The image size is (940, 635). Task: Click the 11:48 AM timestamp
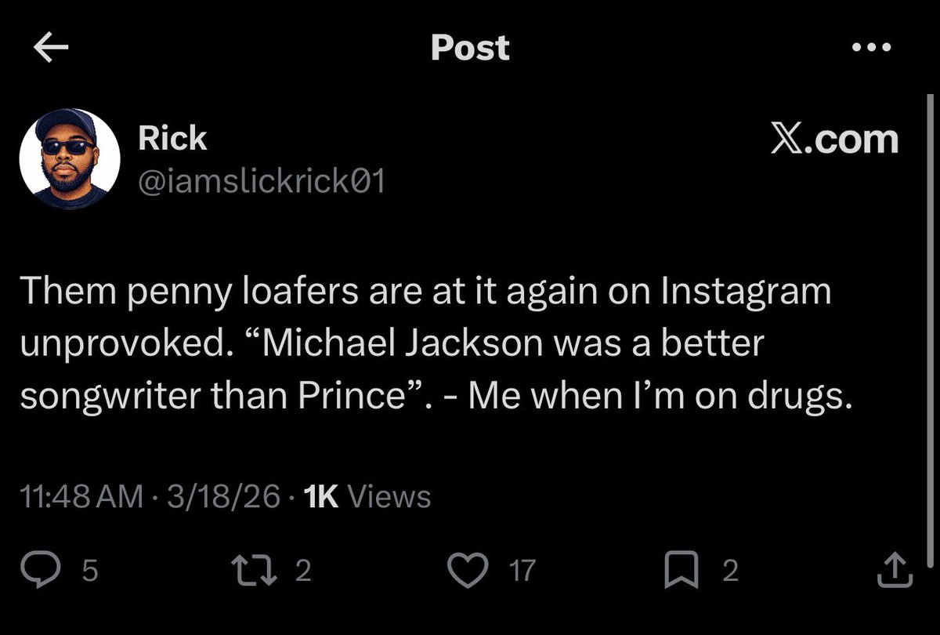81,496
